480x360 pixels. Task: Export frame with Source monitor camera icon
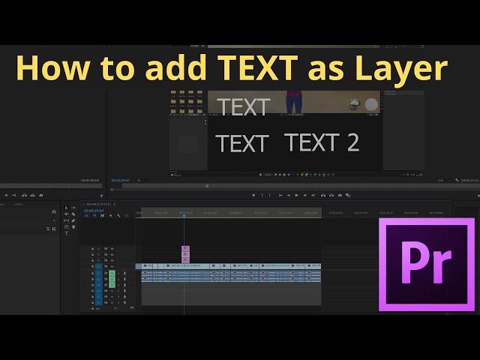pyautogui.click(x=41, y=195)
